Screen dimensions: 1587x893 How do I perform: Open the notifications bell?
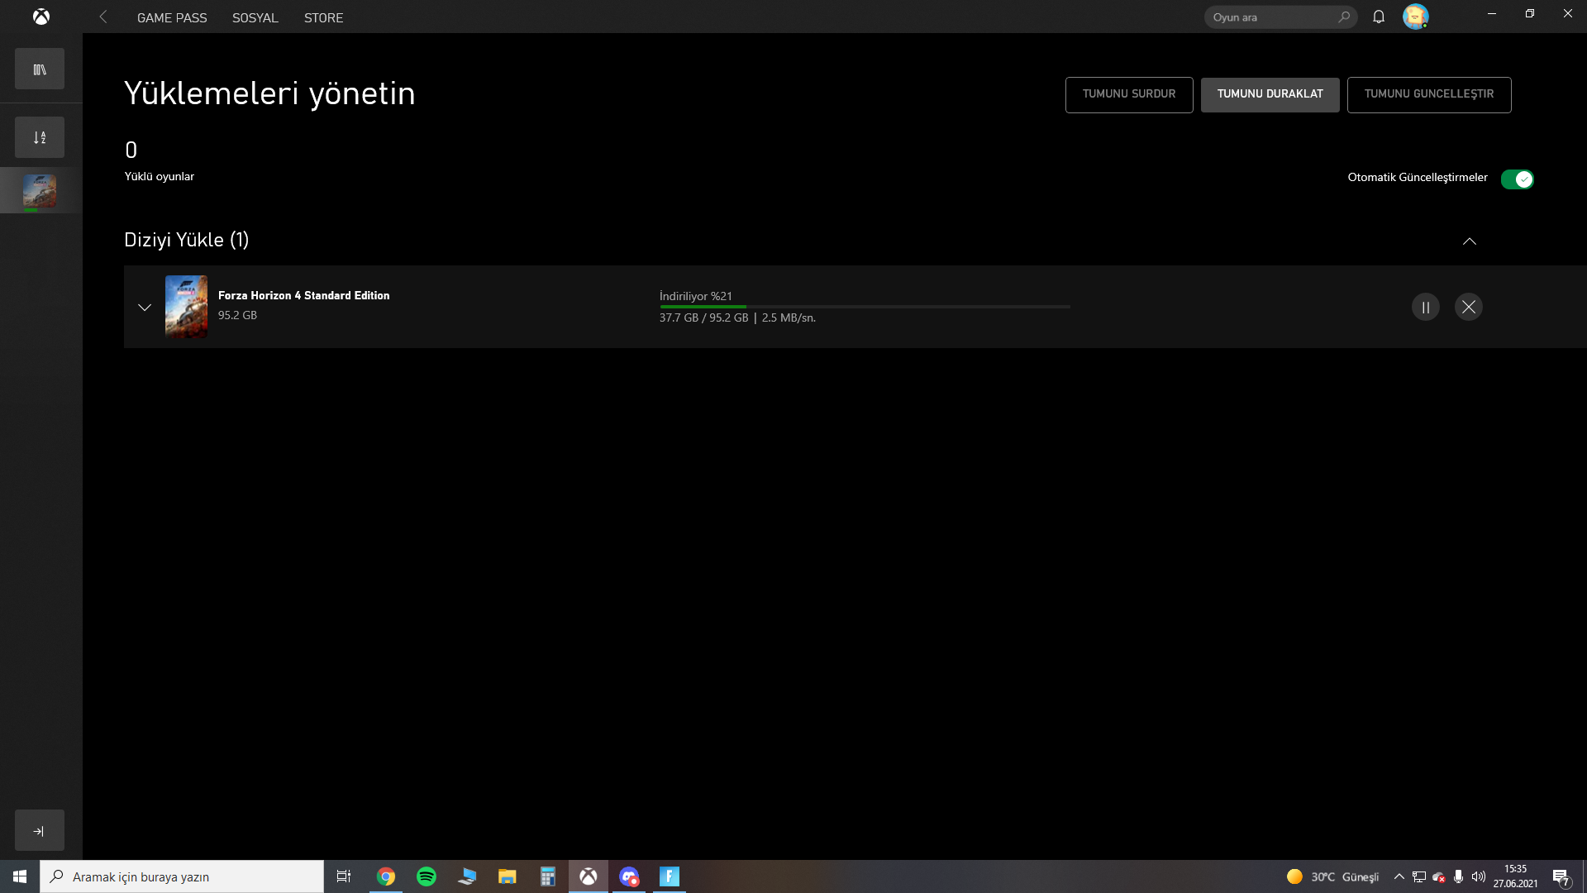click(x=1378, y=17)
